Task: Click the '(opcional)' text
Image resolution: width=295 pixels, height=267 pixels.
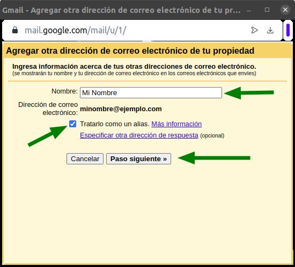Action: tap(212, 136)
